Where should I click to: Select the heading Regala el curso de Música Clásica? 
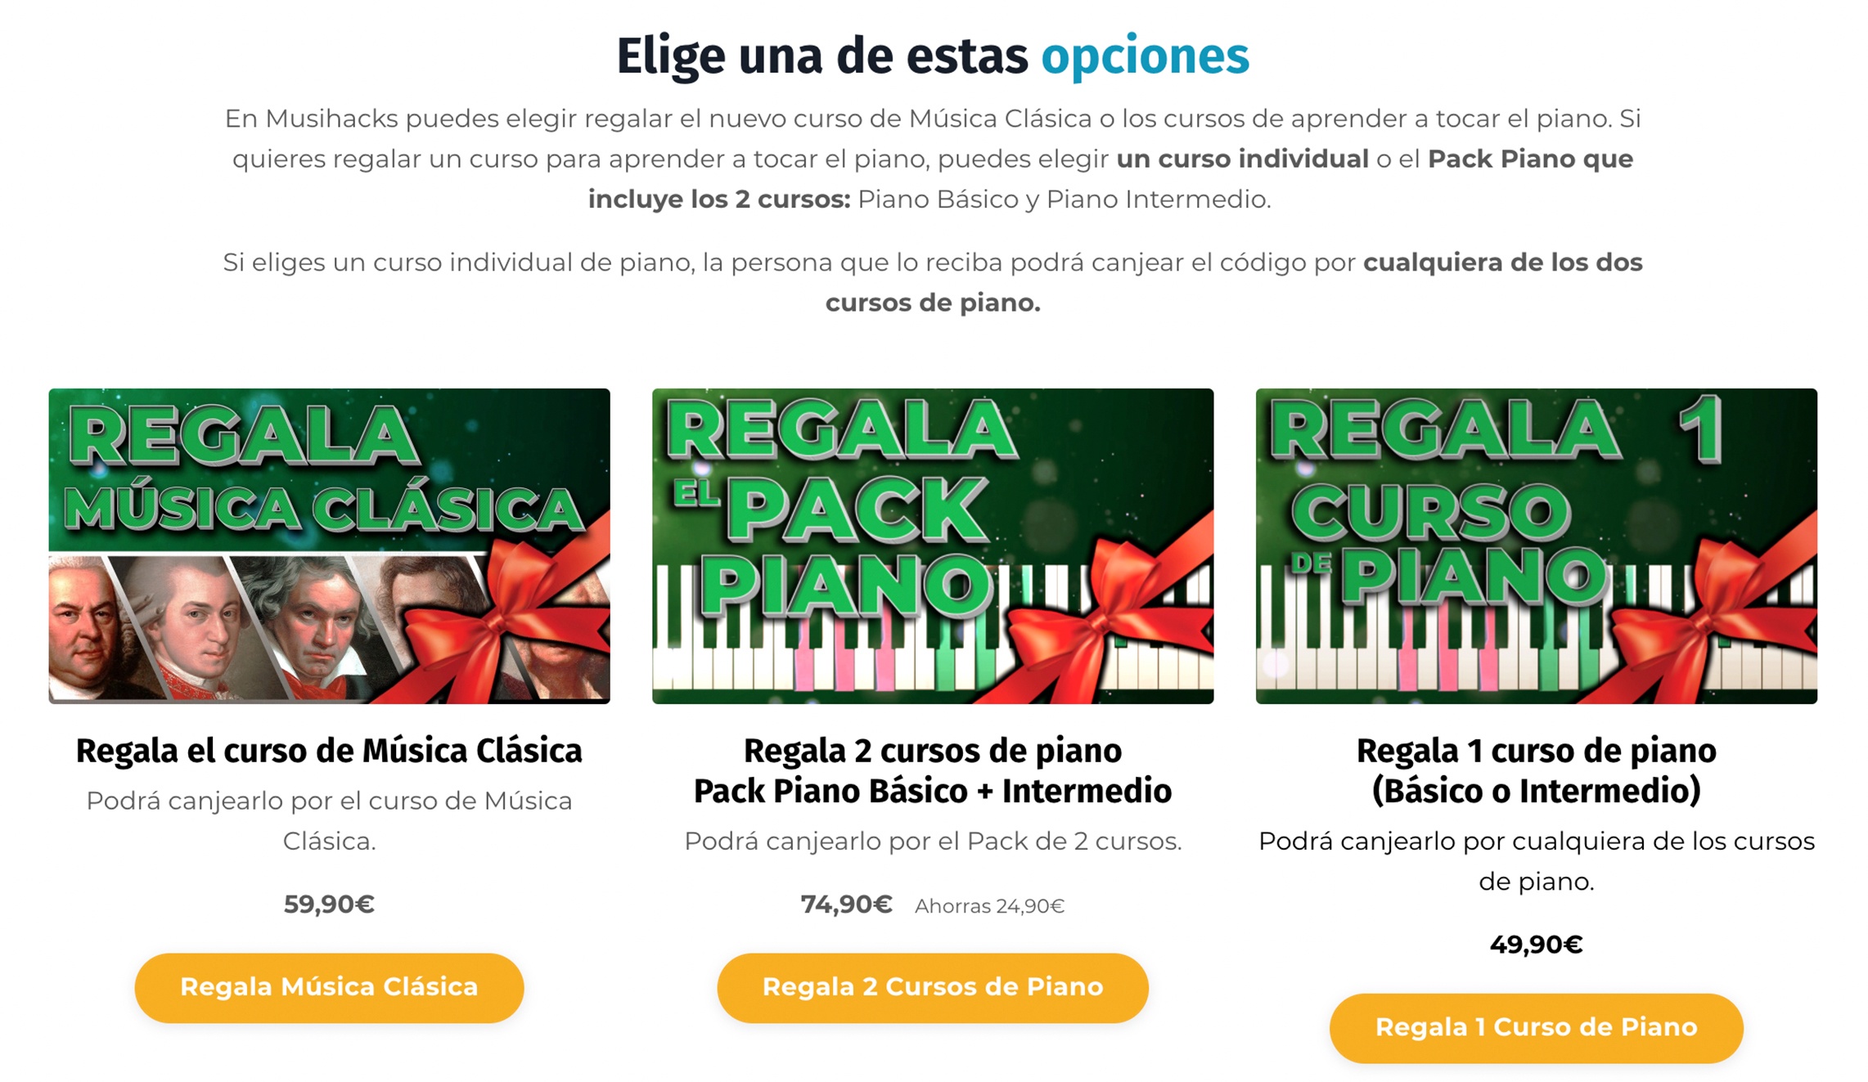[329, 751]
